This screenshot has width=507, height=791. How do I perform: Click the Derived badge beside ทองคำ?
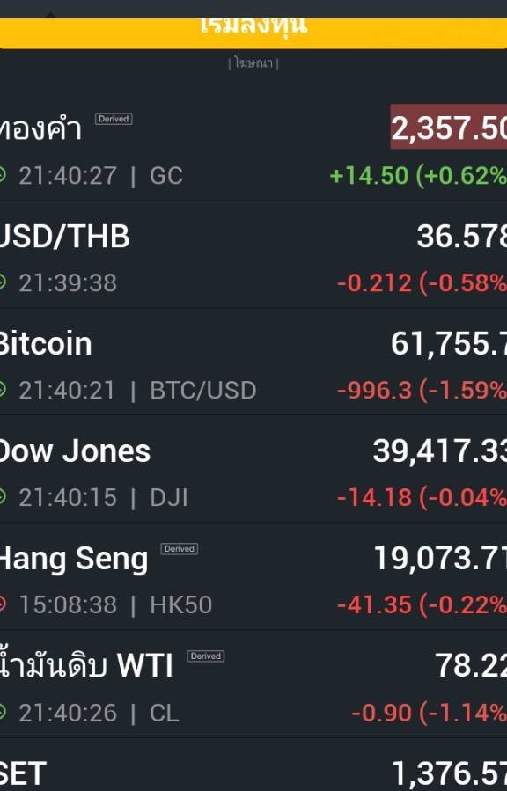click(x=114, y=119)
